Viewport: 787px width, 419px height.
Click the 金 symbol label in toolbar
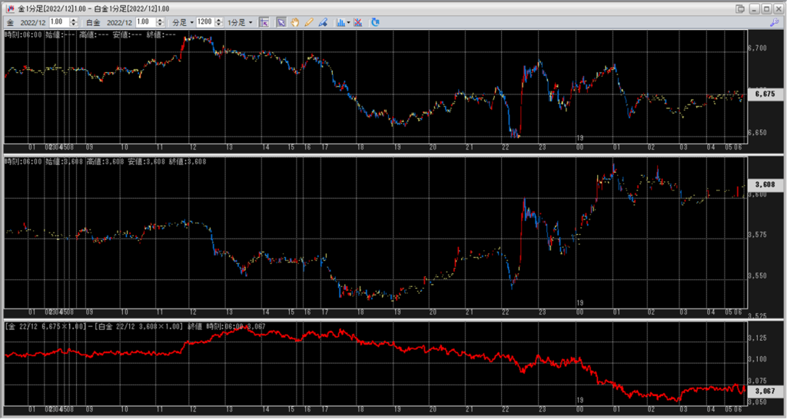[8, 22]
